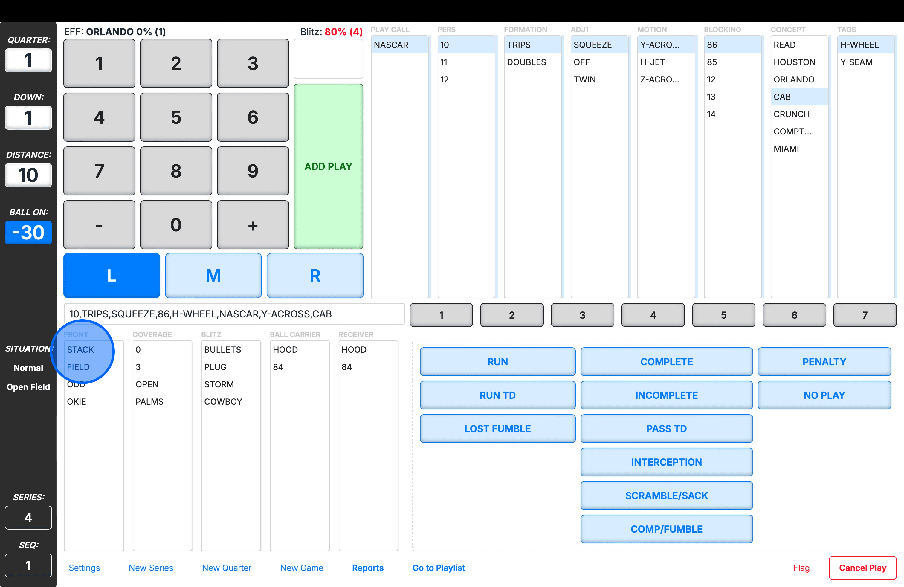The image size is (904, 587).
Task: Click the Quarter value field
Action: 28,60
